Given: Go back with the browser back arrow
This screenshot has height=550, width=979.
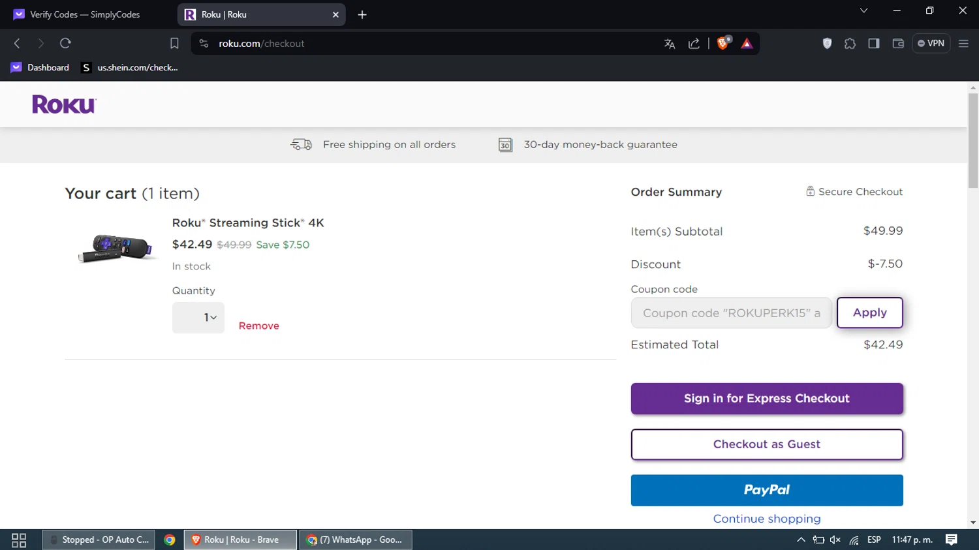Looking at the screenshot, I should [17, 44].
